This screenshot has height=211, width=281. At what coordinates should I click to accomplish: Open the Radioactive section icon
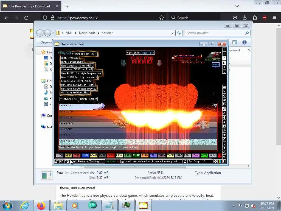[x=224, y=131]
